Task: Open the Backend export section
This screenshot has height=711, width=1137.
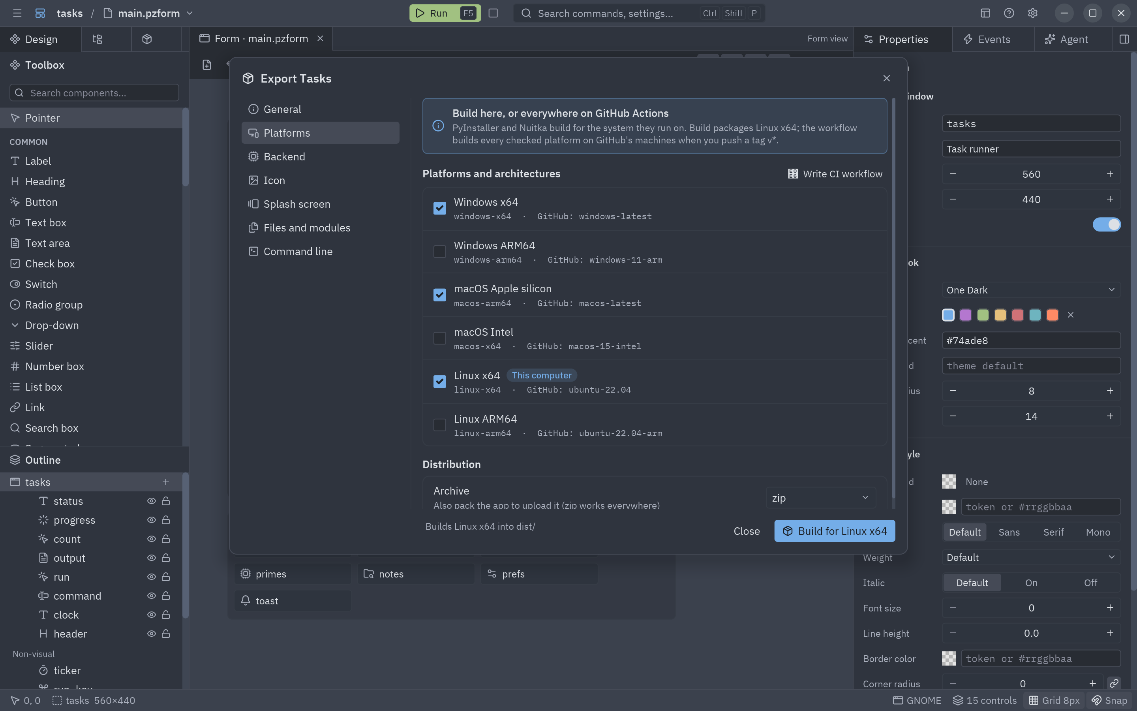Action: pyautogui.click(x=321, y=156)
